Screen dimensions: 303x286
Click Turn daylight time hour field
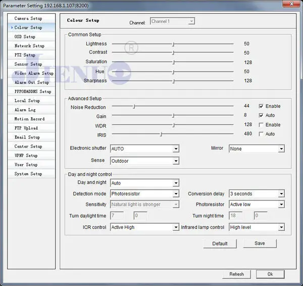[x=117, y=215]
